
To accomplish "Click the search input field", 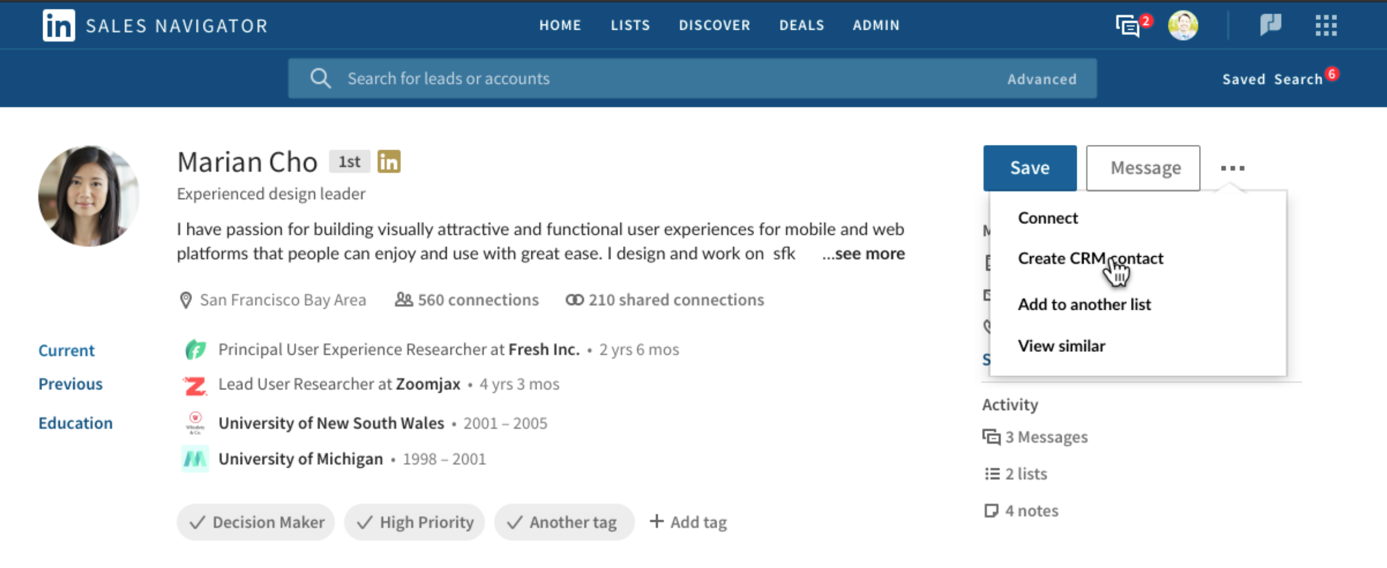I will coord(693,78).
